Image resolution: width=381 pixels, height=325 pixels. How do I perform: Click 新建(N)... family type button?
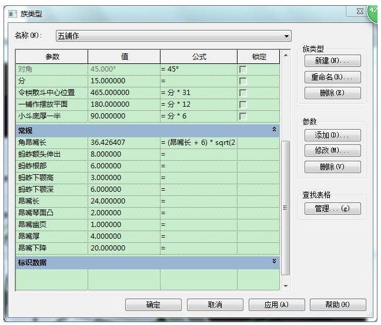pos(332,60)
